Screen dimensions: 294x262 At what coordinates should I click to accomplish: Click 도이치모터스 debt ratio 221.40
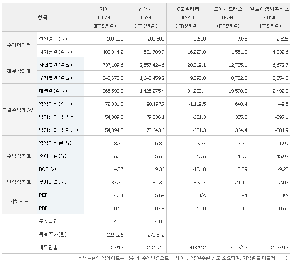(240, 182)
